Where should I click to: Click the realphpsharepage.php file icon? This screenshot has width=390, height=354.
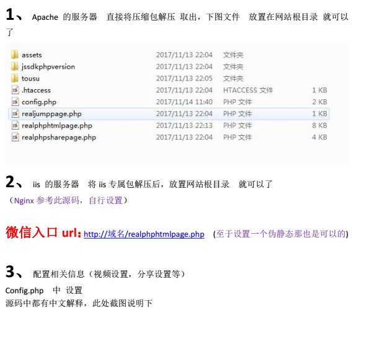(x=15, y=137)
